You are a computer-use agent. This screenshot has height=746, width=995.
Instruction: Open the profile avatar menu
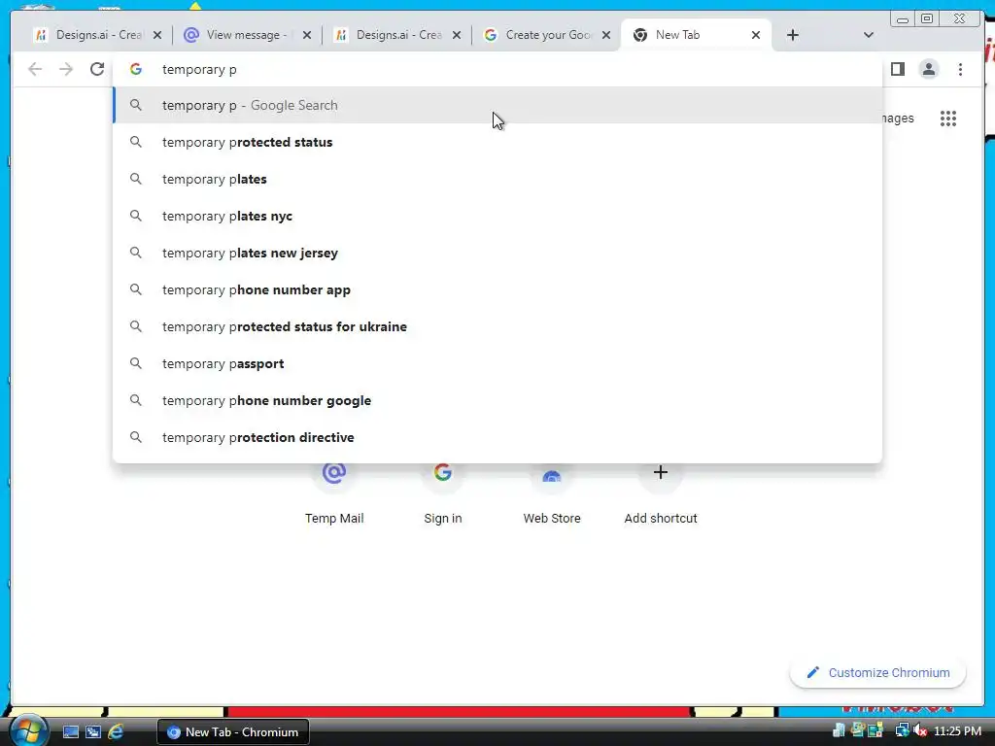point(928,69)
